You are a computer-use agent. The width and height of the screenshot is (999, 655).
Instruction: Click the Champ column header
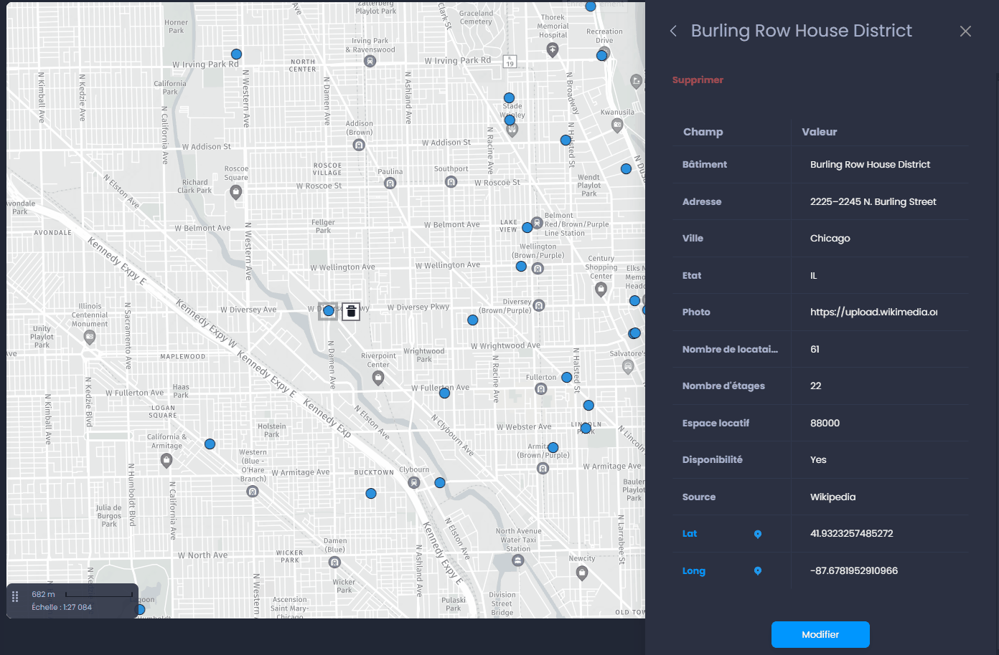pos(703,132)
